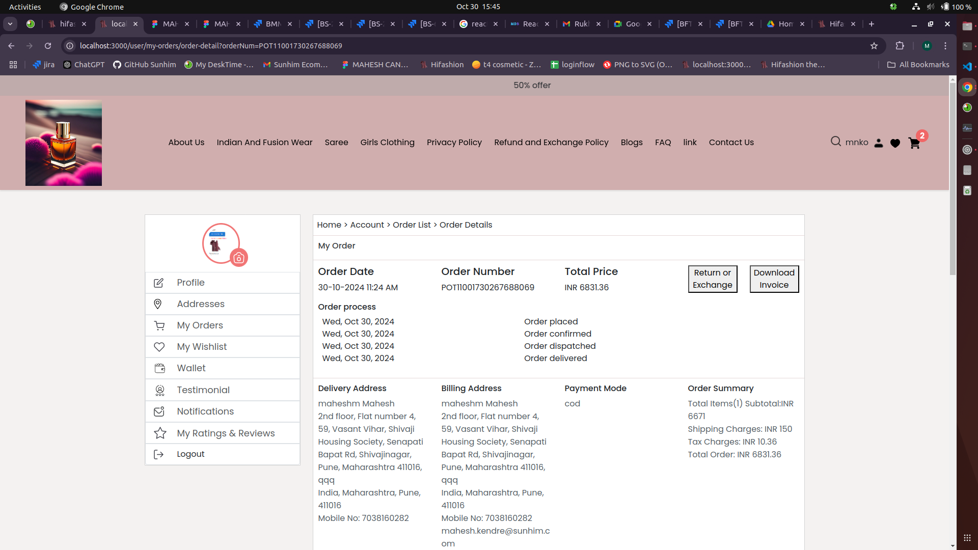
Task: Go to Order List breadcrumb link
Action: click(412, 225)
